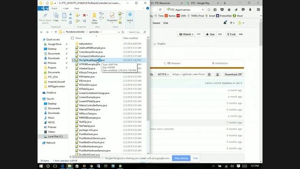300x169 pixels.
Task: Open GitHub notifications bell
Action: click(225, 23)
